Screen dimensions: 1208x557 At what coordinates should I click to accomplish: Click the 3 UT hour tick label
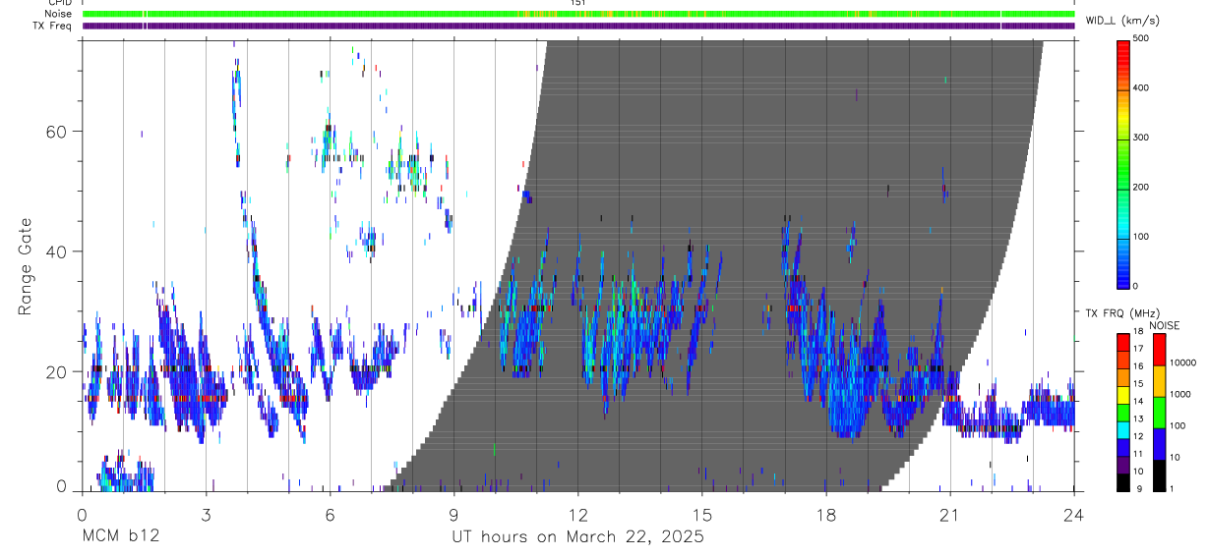pyautogui.click(x=206, y=514)
